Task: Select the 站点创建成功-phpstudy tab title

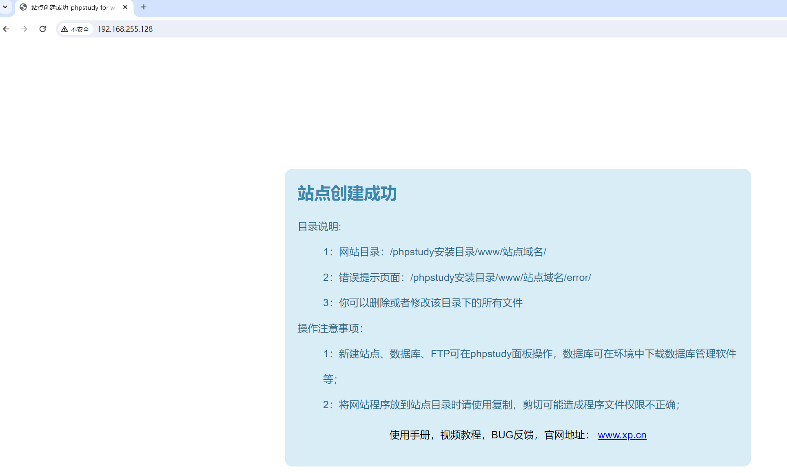Action: (73, 7)
